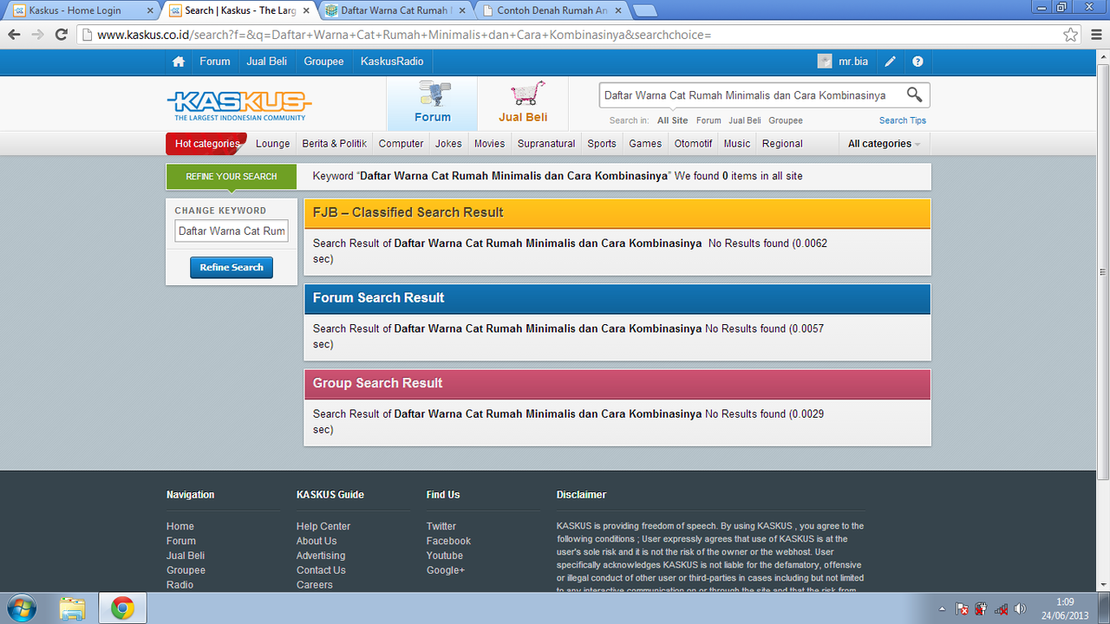1110x624 pixels.
Task: Open the Music category
Action: tap(737, 144)
